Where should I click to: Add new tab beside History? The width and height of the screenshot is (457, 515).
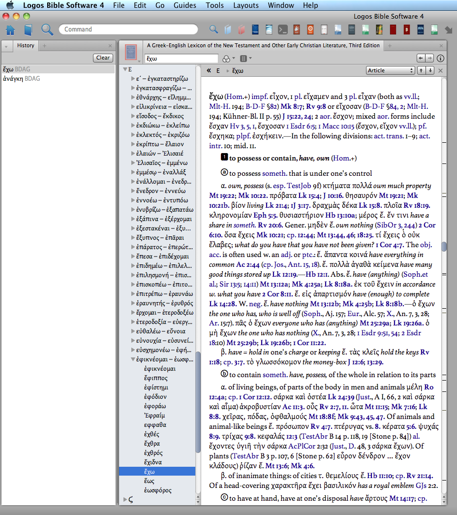(x=44, y=46)
